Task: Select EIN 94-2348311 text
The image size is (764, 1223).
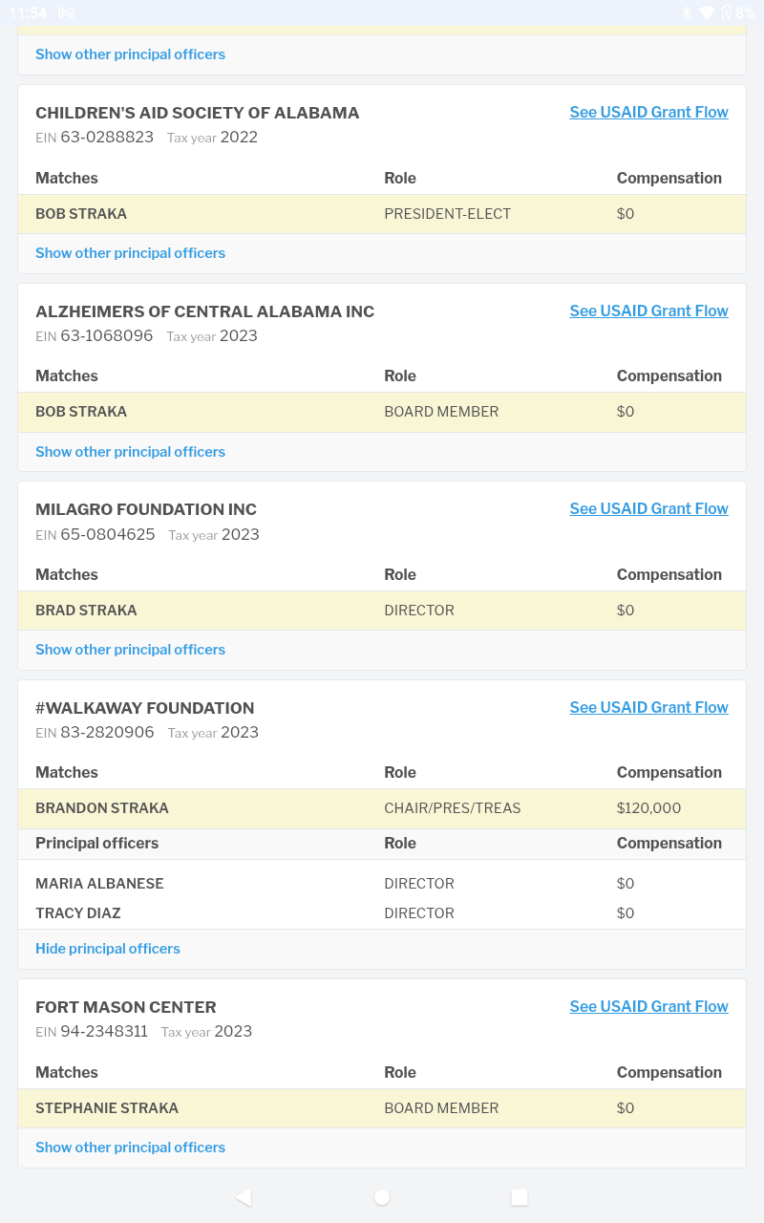Action: (92, 1032)
